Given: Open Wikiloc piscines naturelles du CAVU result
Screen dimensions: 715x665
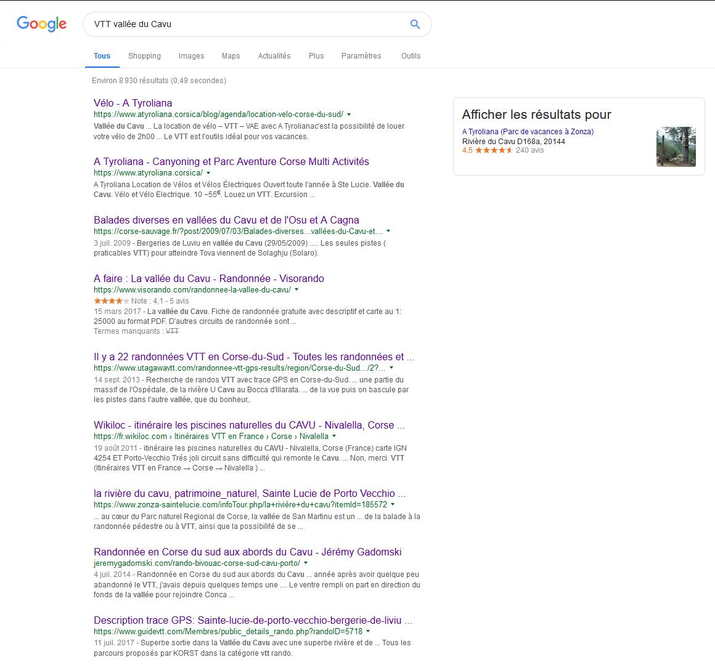Looking at the screenshot, I should 249,425.
